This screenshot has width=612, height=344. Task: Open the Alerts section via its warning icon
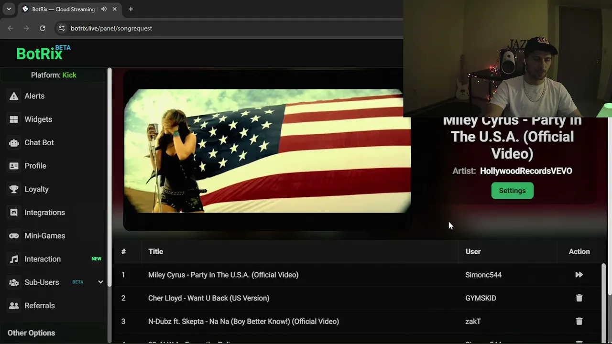(14, 96)
